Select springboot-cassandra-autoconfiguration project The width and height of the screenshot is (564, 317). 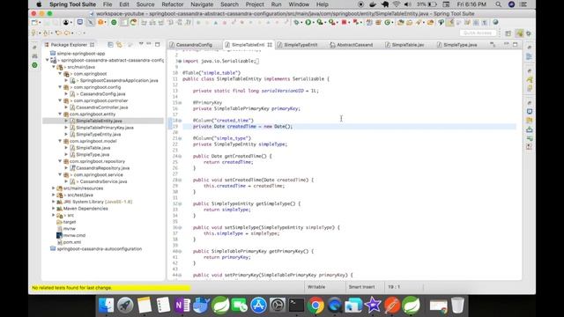click(100, 248)
